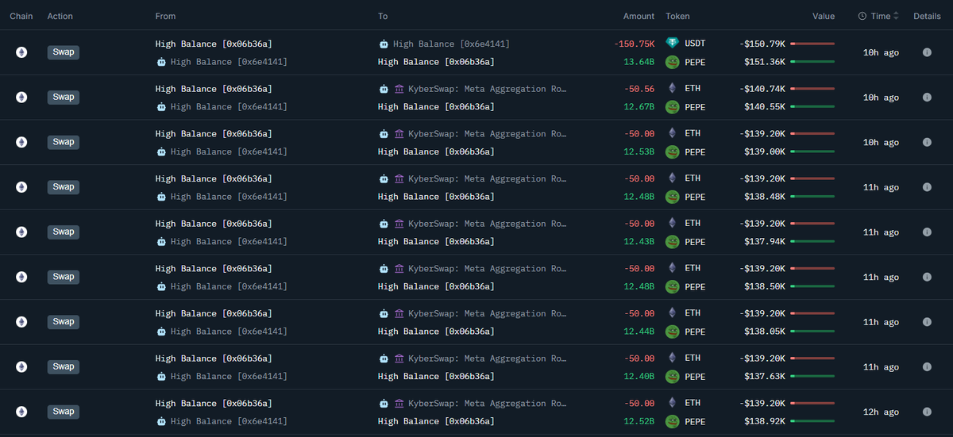Viewport: 953px width, 437px height.
Task: Click Ethereum chain icon in 12.43B PEPE row
Action: [x=21, y=232]
